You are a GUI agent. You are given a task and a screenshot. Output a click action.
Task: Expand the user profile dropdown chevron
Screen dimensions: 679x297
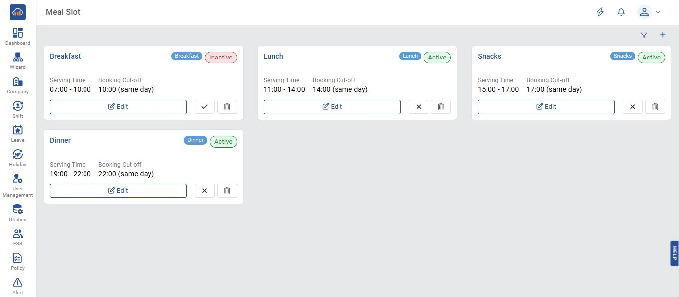pyautogui.click(x=658, y=12)
